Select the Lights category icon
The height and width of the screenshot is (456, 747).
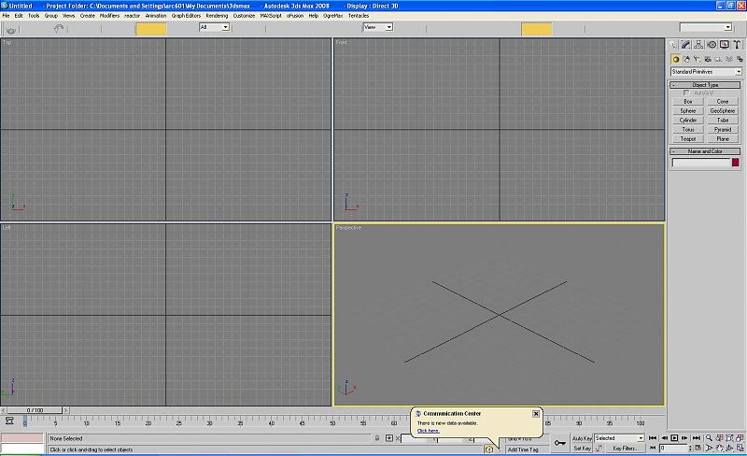[x=697, y=59]
